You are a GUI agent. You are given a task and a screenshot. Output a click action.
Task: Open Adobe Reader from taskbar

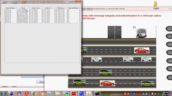[x=74, y=94]
